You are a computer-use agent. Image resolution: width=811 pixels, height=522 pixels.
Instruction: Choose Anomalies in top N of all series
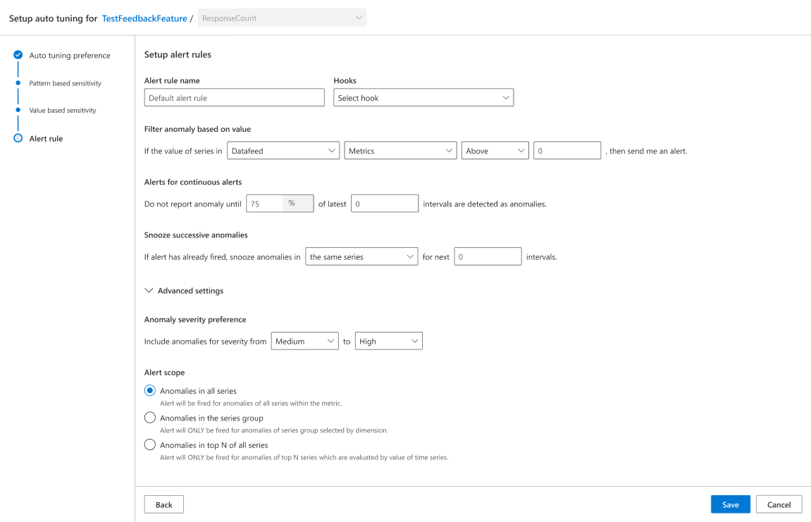150,445
